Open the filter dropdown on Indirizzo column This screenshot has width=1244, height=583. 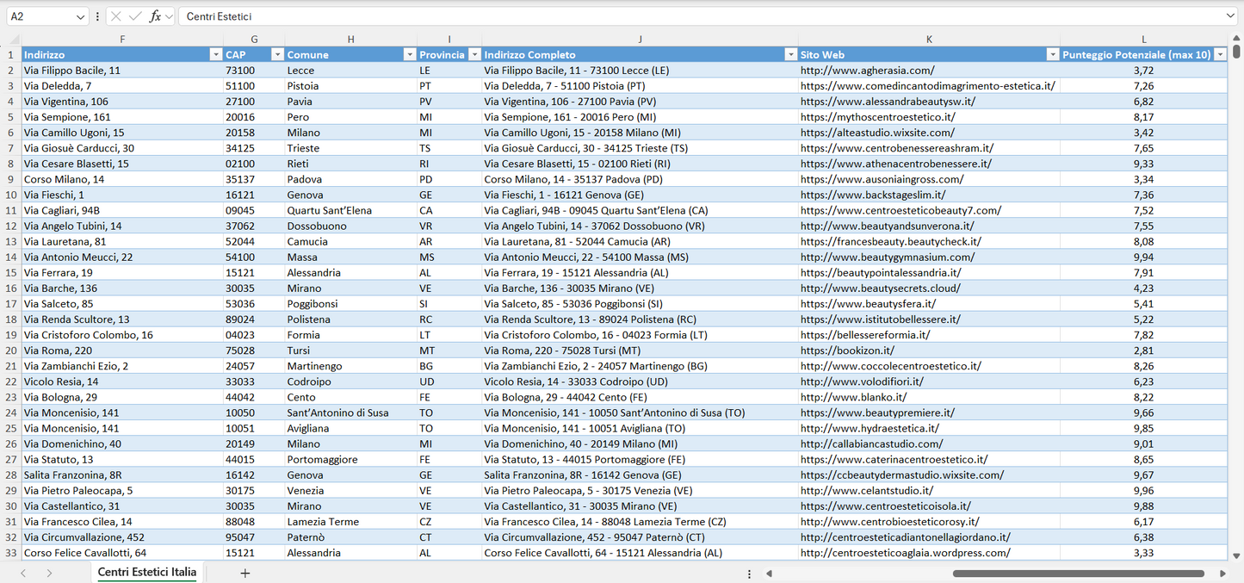click(x=216, y=53)
